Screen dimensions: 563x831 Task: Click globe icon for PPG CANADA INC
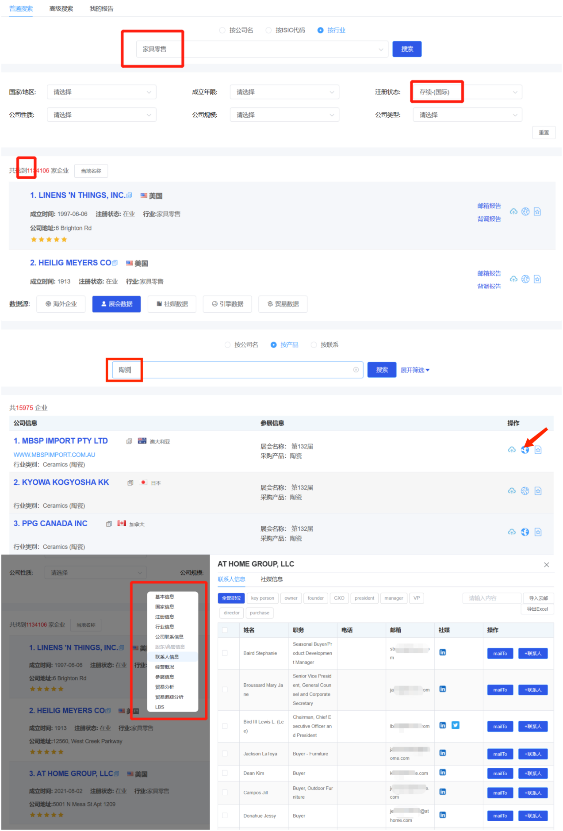[525, 532]
